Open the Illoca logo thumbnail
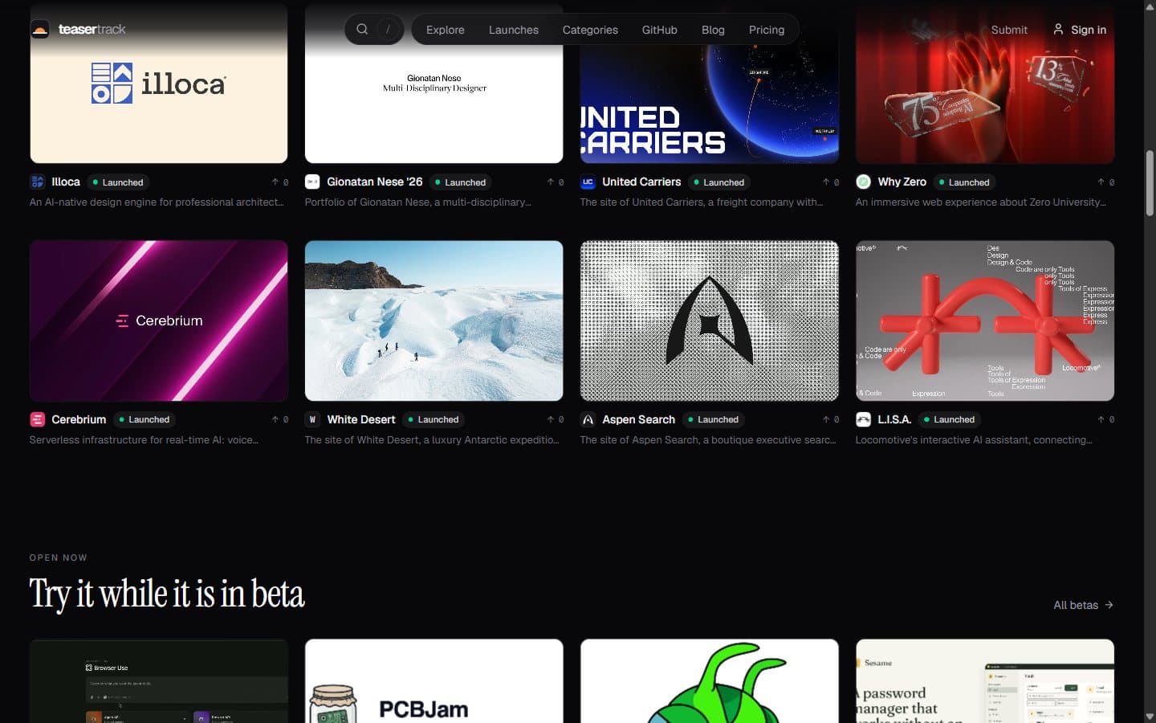The image size is (1156, 723). coord(159,84)
